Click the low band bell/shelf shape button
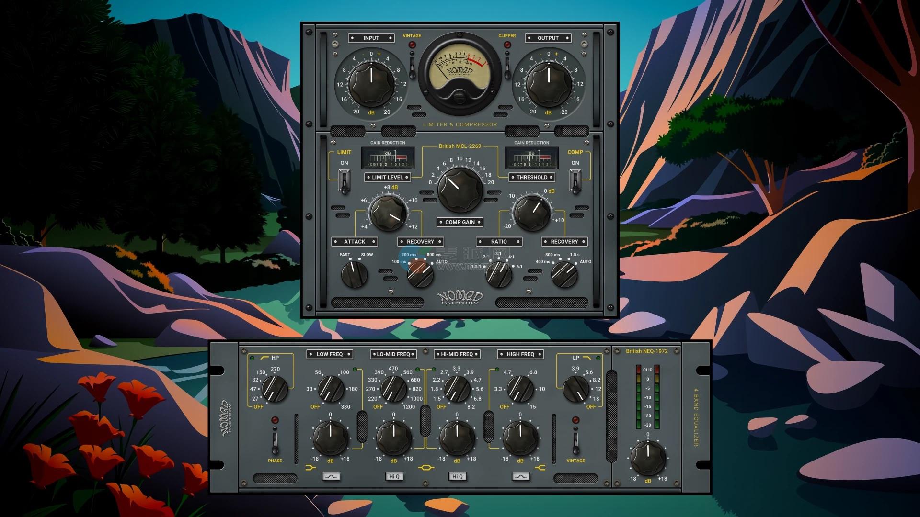The width and height of the screenshot is (920, 517). [x=331, y=476]
